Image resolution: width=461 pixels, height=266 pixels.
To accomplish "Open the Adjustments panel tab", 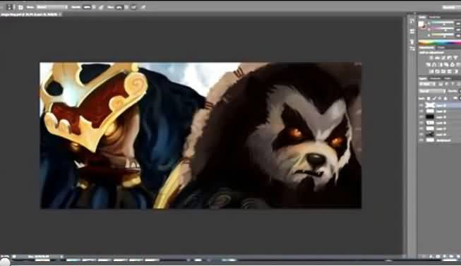I will 426,47.
